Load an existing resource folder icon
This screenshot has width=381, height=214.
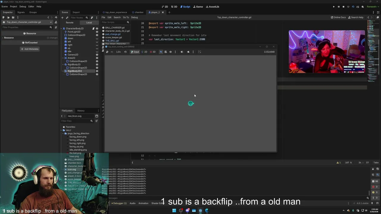8,17
